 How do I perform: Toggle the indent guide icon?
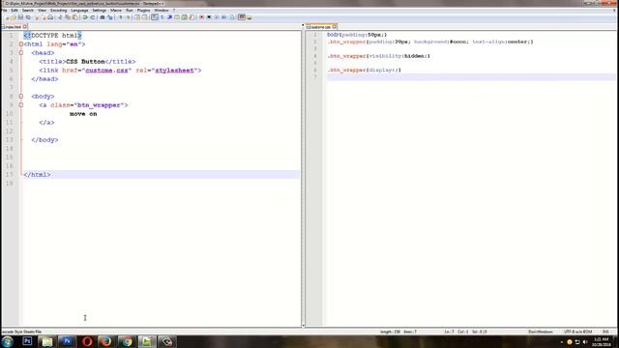point(169,17)
